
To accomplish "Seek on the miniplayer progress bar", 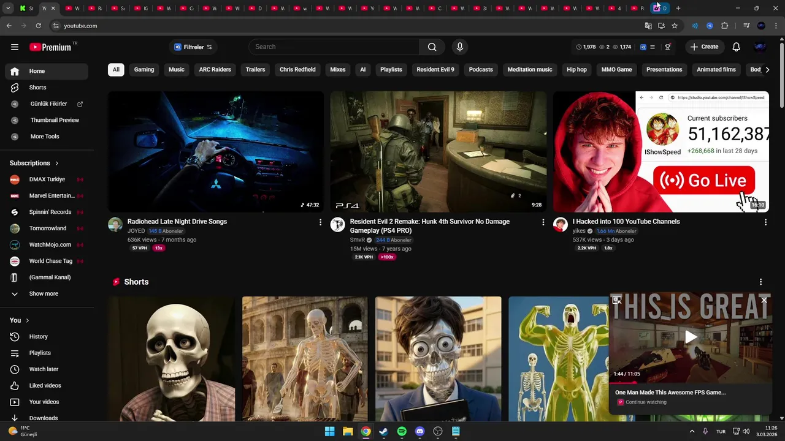I will coord(691,382).
